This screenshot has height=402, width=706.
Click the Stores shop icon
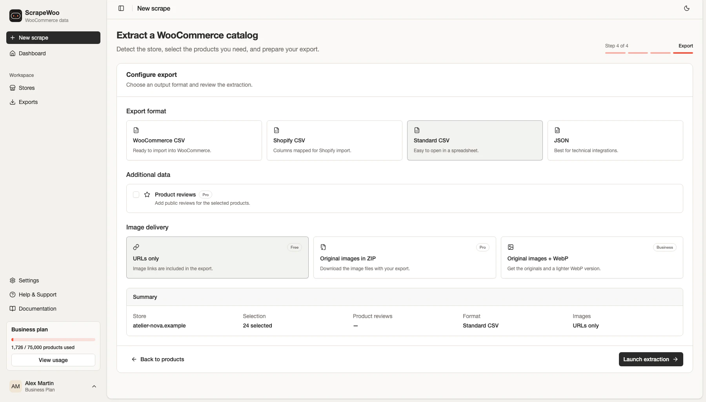point(13,88)
